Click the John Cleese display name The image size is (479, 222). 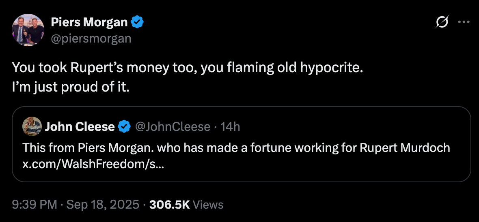pyautogui.click(x=80, y=127)
